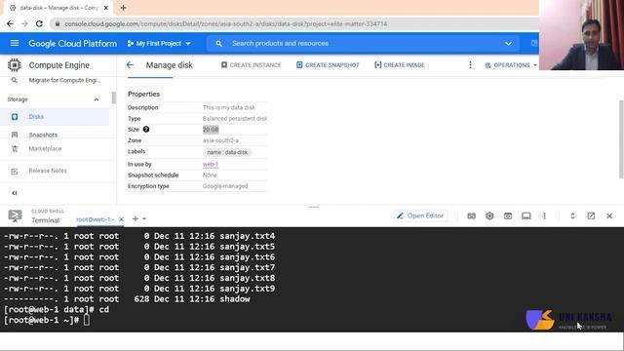This screenshot has height=351, width=624.
Task: Open Marketplace in the sidebar
Action: [45, 148]
